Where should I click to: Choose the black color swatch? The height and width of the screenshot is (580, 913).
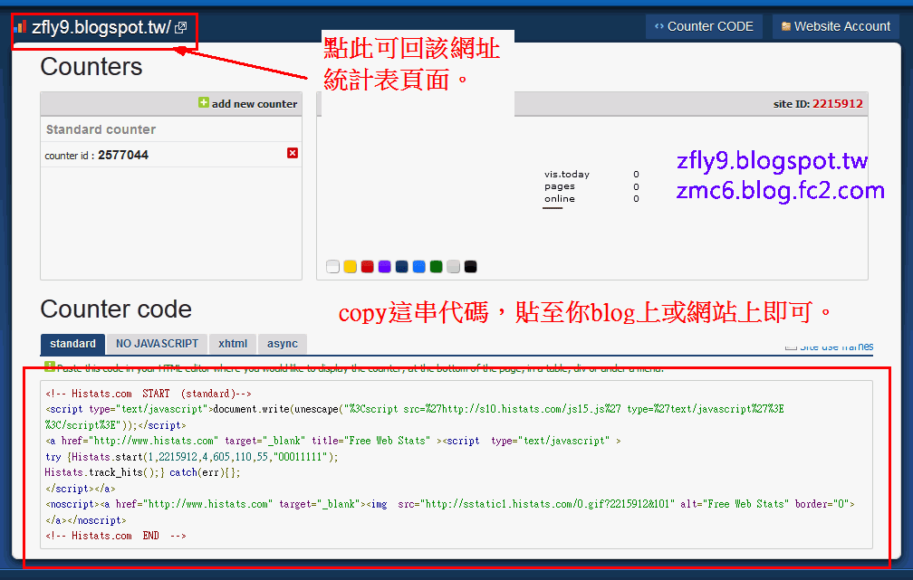pyautogui.click(x=470, y=267)
